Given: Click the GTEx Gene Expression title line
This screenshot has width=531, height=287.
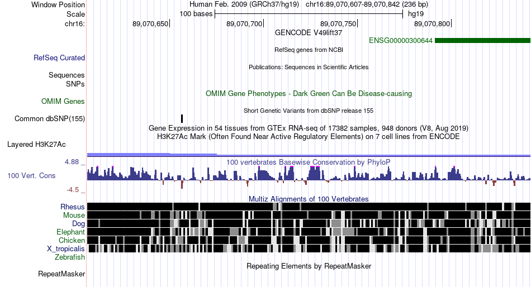Looking at the screenshot, I should 309,128.
